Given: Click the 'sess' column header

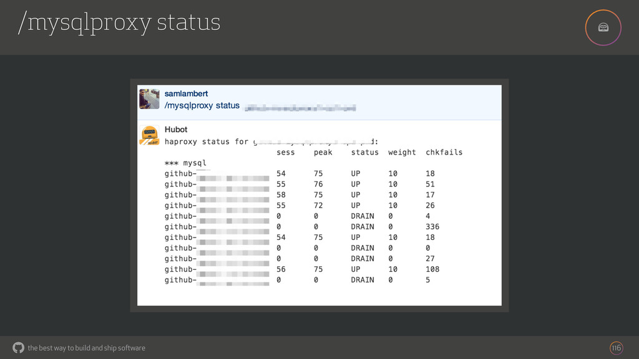Looking at the screenshot, I should tap(285, 152).
